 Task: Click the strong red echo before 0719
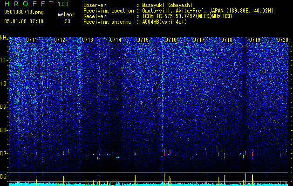click(x=252, y=153)
